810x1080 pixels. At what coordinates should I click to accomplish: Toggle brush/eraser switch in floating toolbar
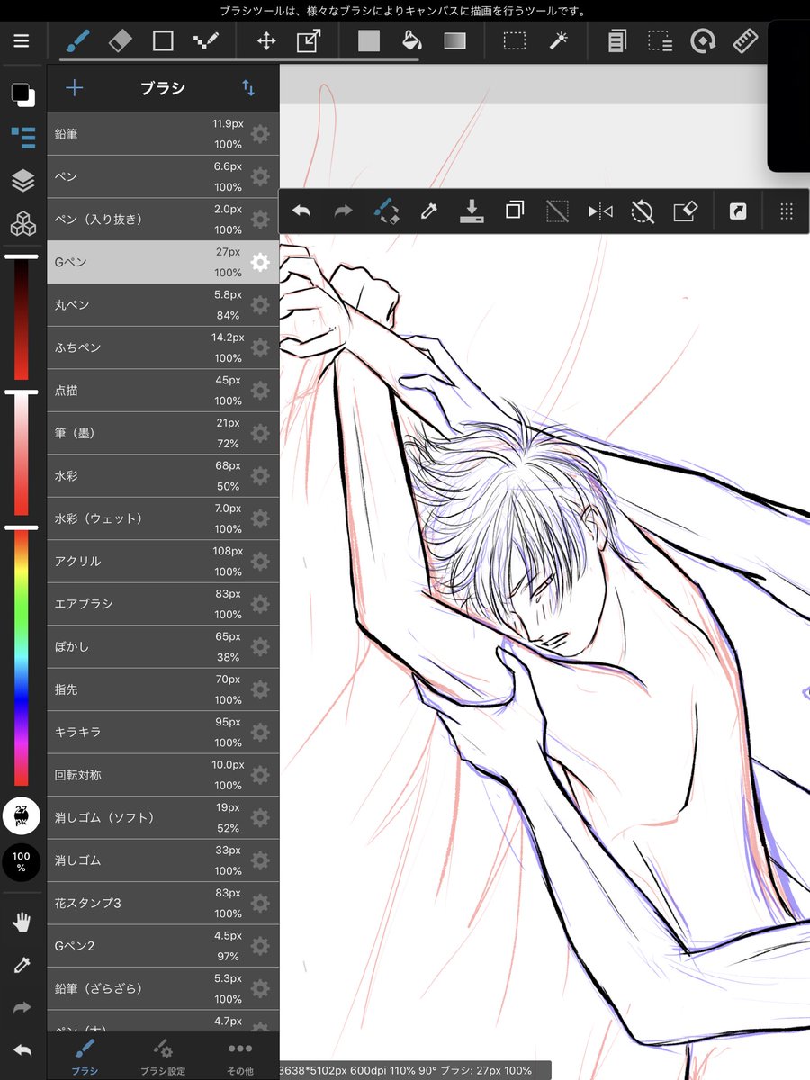[386, 211]
